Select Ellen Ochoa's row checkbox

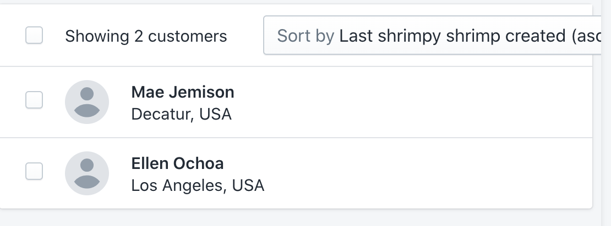[x=34, y=171]
